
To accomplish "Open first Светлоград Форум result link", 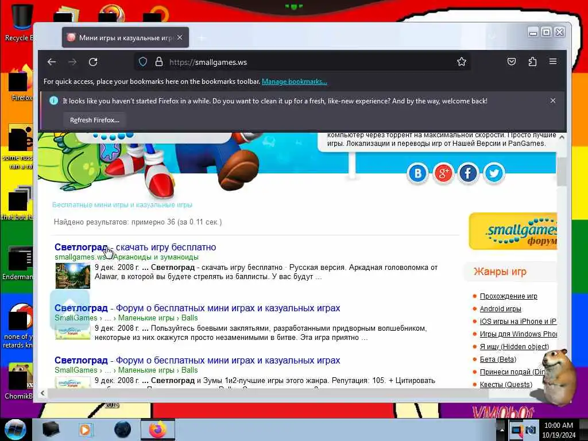I will [198, 308].
